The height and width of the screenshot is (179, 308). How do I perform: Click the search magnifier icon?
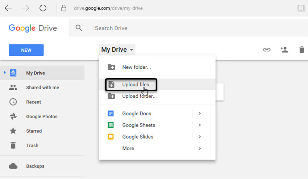click(x=79, y=28)
